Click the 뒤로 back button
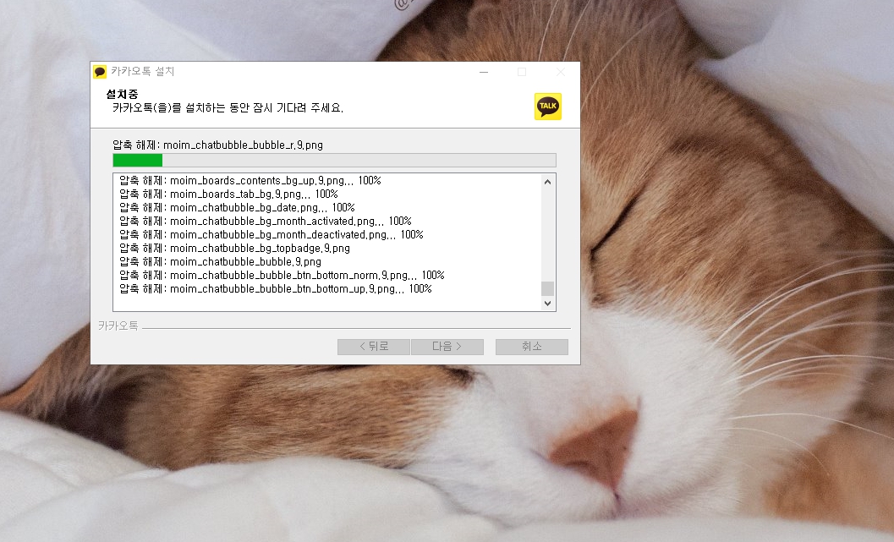The width and height of the screenshot is (894, 542). 374,347
